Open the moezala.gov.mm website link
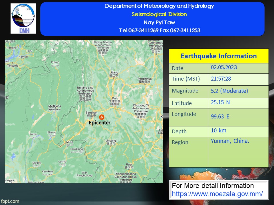274x205 pixels. [217, 194]
